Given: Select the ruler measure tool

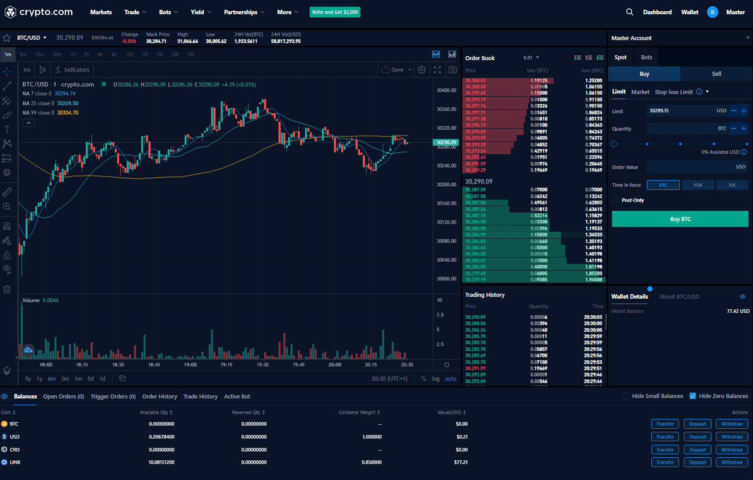Looking at the screenshot, I should 7,192.
